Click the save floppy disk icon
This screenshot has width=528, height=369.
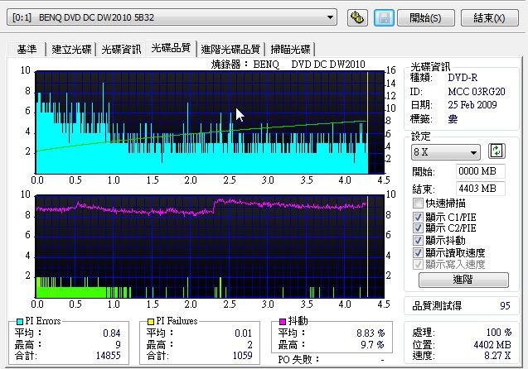[x=384, y=17]
